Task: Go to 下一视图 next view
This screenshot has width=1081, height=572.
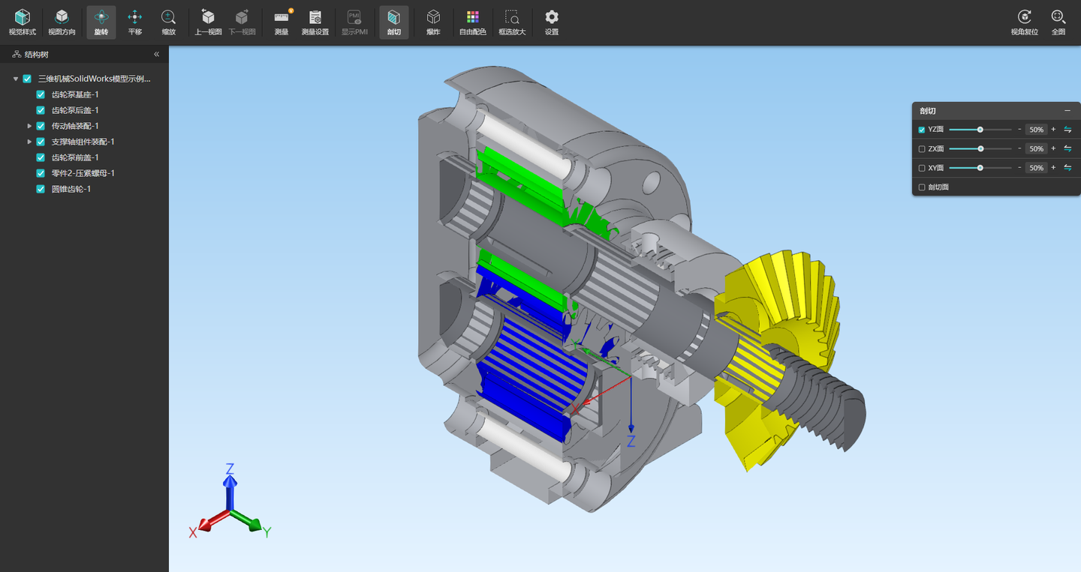Action: [242, 22]
